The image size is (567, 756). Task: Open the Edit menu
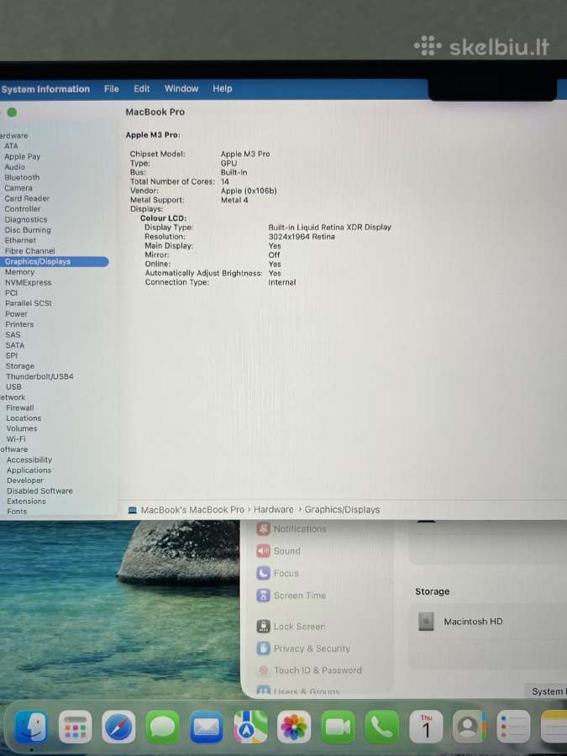coord(142,89)
